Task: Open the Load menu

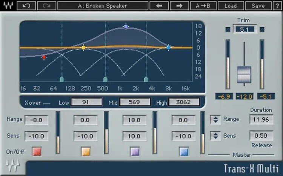Action: tap(231, 6)
